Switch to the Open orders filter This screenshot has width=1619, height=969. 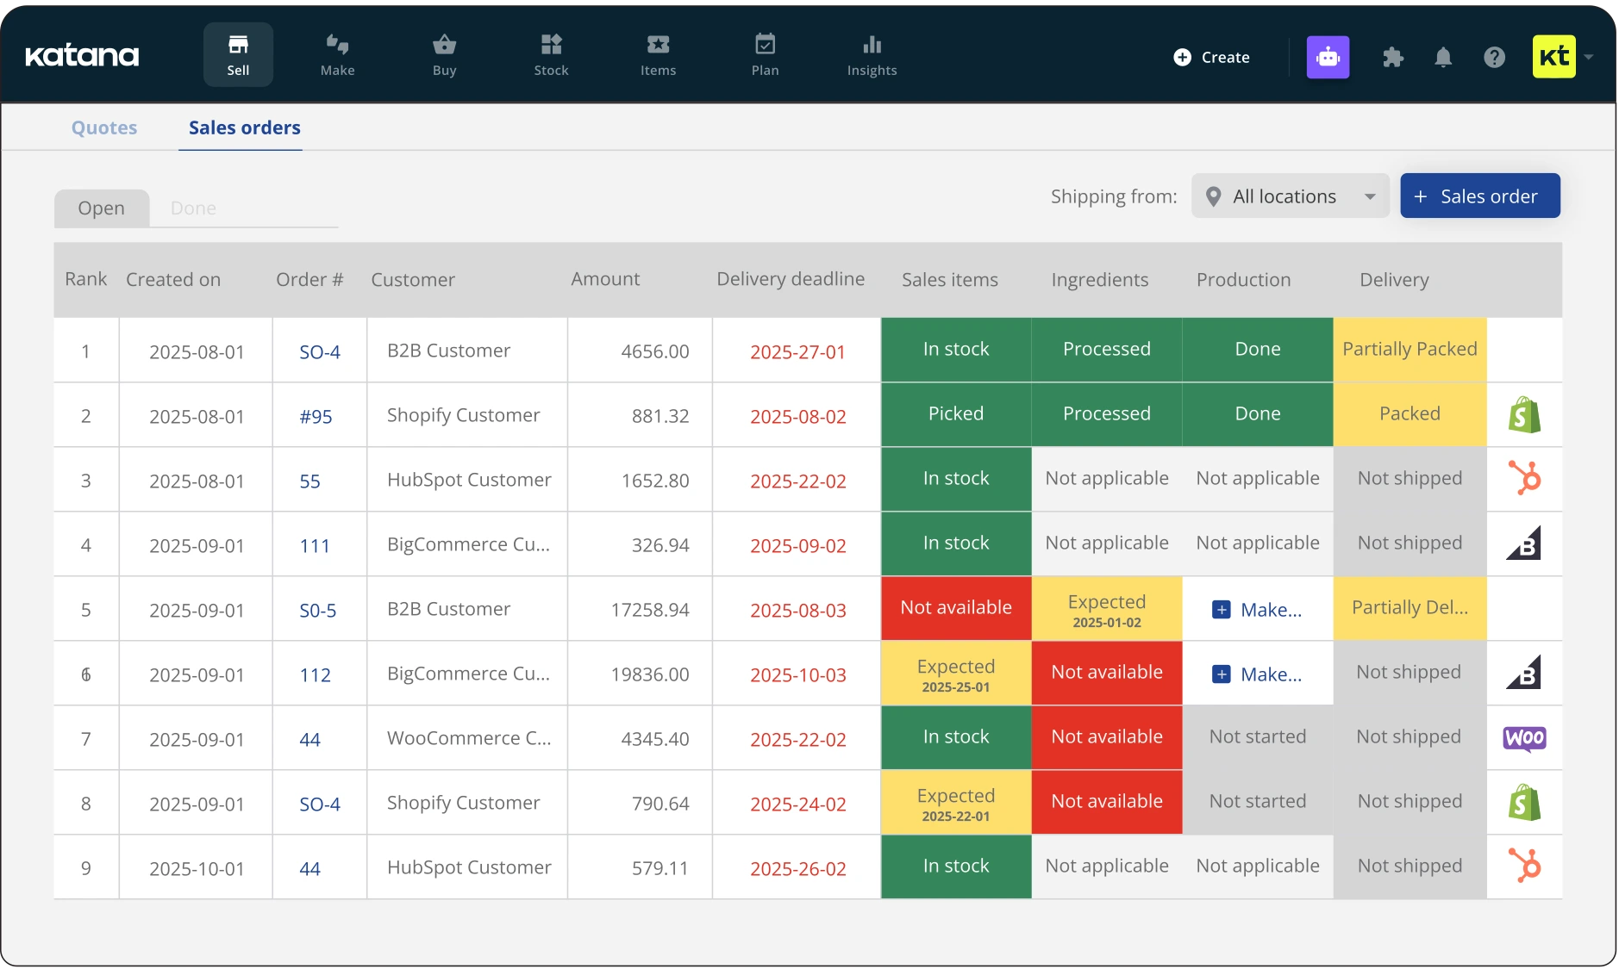click(x=101, y=208)
